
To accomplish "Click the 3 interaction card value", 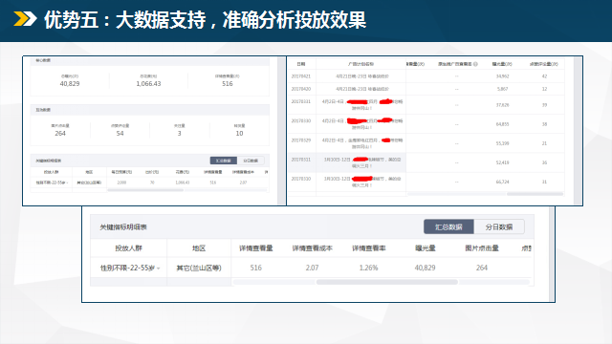I will click(x=179, y=134).
